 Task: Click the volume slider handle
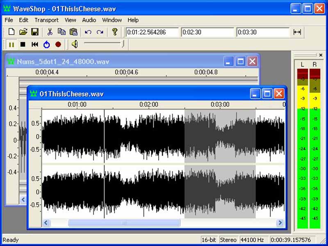pyautogui.click(x=123, y=44)
